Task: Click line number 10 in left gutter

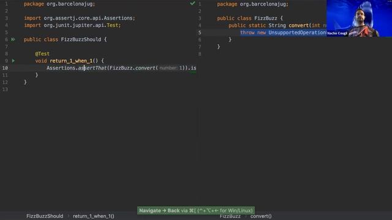Action: point(5,68)
